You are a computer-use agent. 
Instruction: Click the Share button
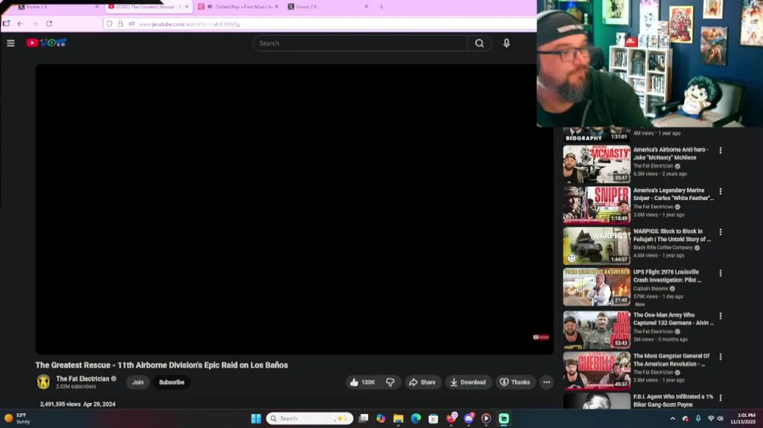tap(422, 382)
